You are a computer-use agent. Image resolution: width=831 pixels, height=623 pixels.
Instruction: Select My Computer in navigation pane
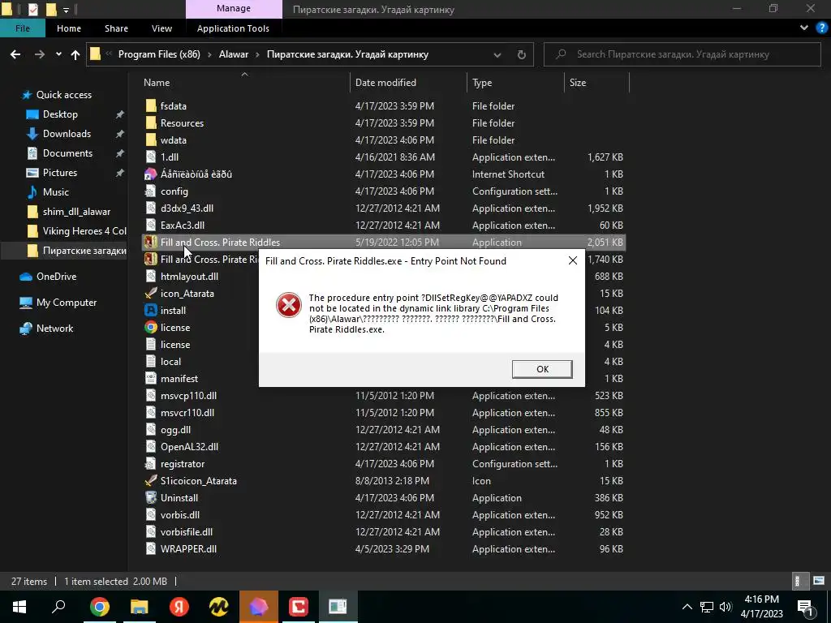click(67, 303)
